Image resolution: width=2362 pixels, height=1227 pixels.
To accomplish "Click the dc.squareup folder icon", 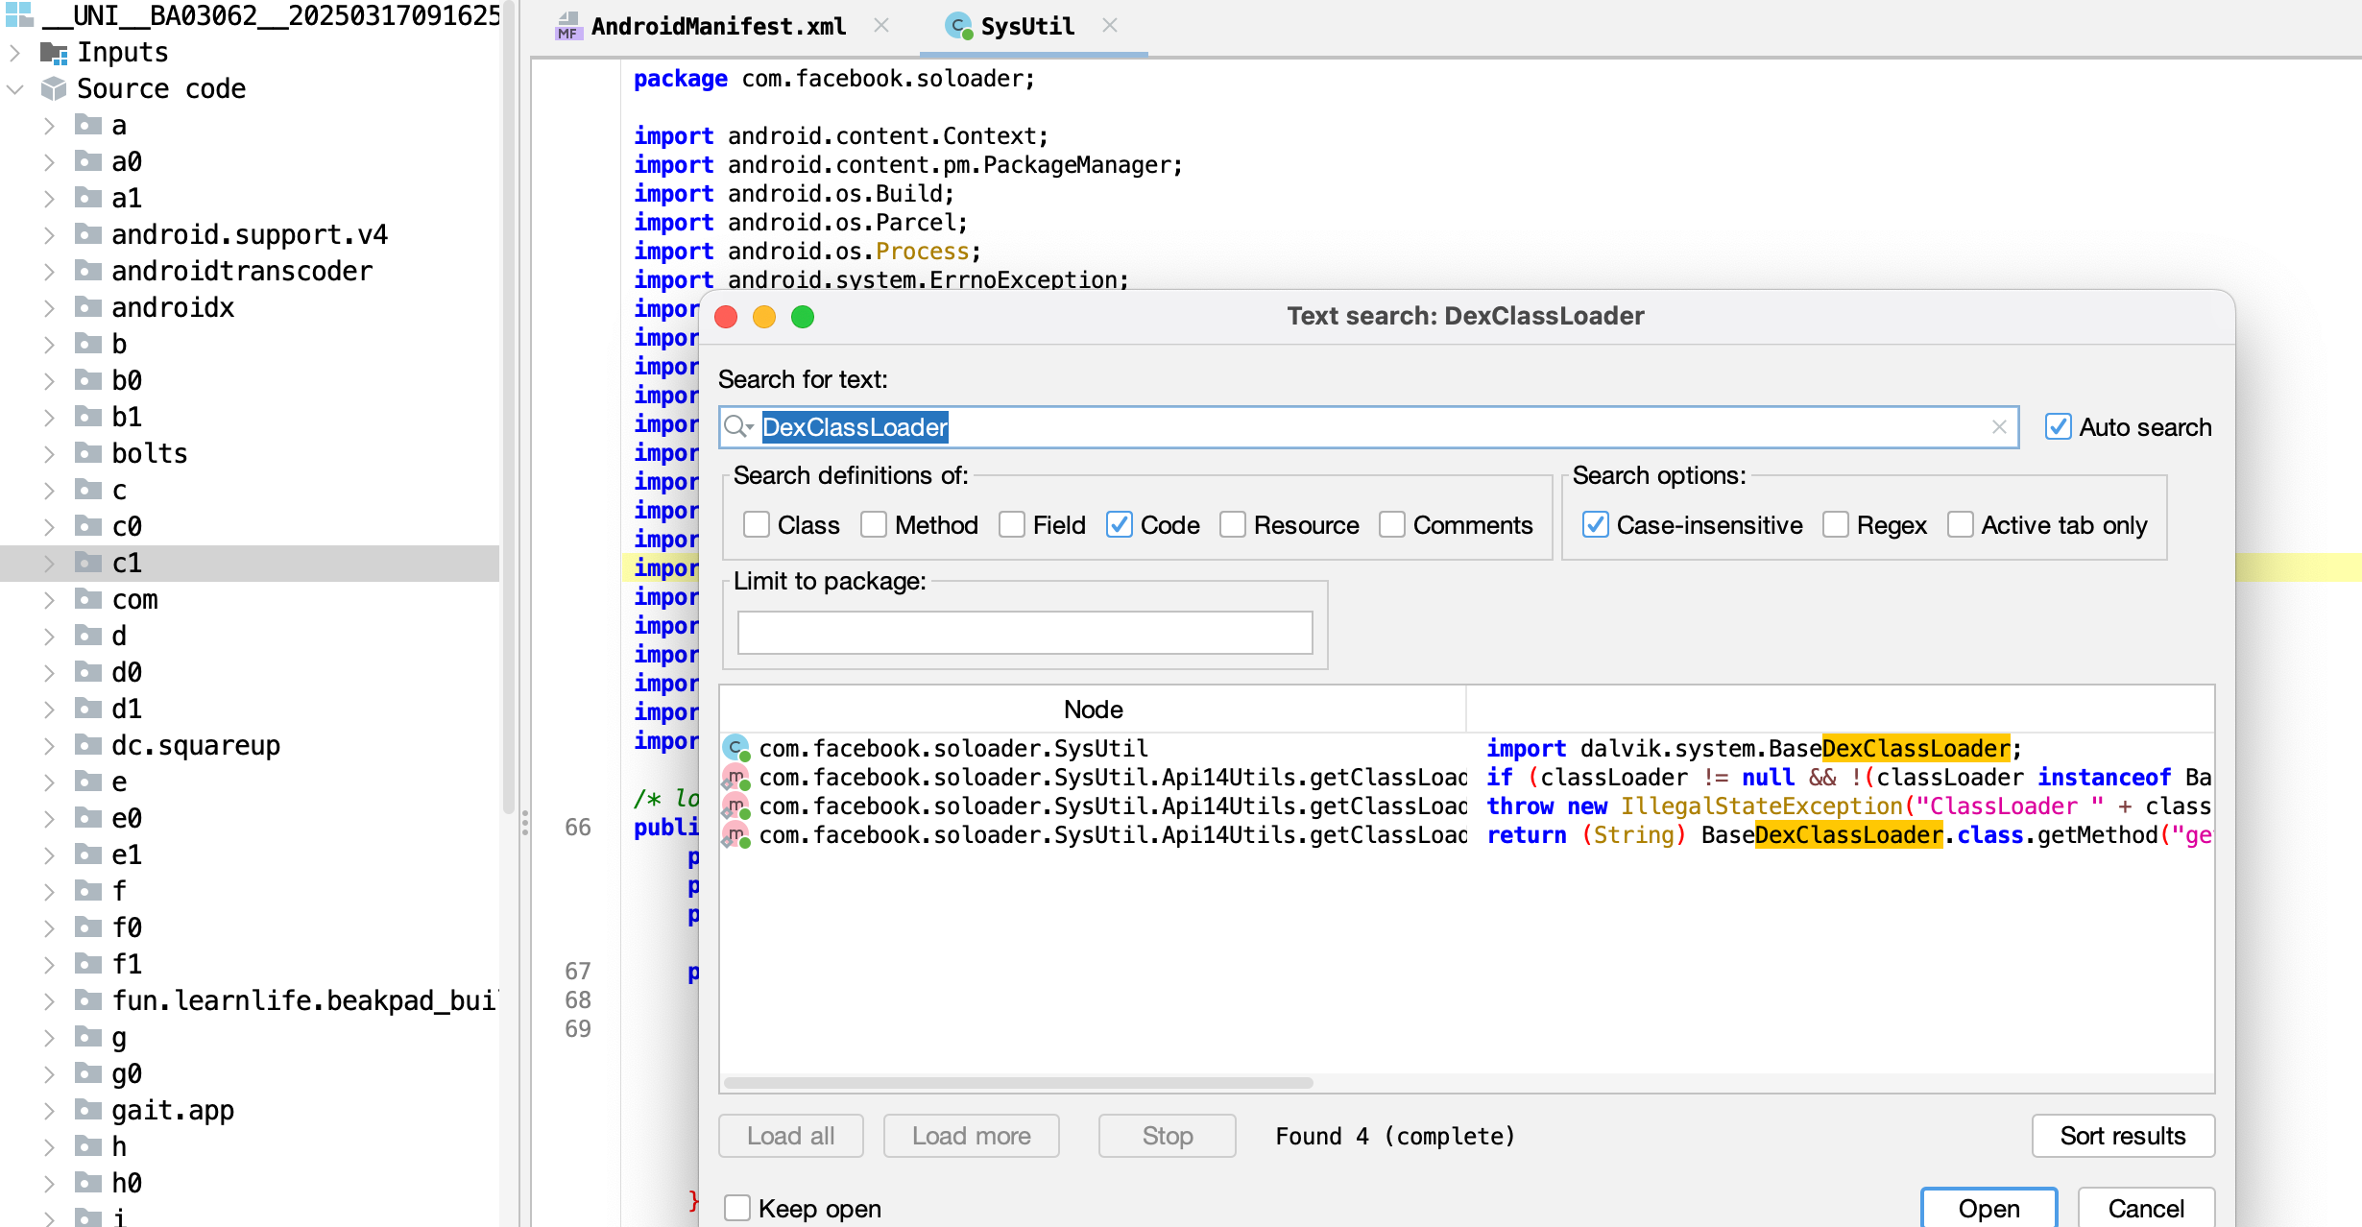I will (88, 745).
